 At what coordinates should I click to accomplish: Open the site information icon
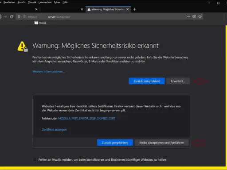25,17
